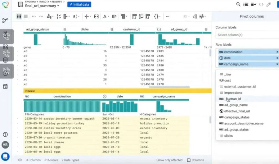Select _fivetran_id from the column list

coord(247,99)
